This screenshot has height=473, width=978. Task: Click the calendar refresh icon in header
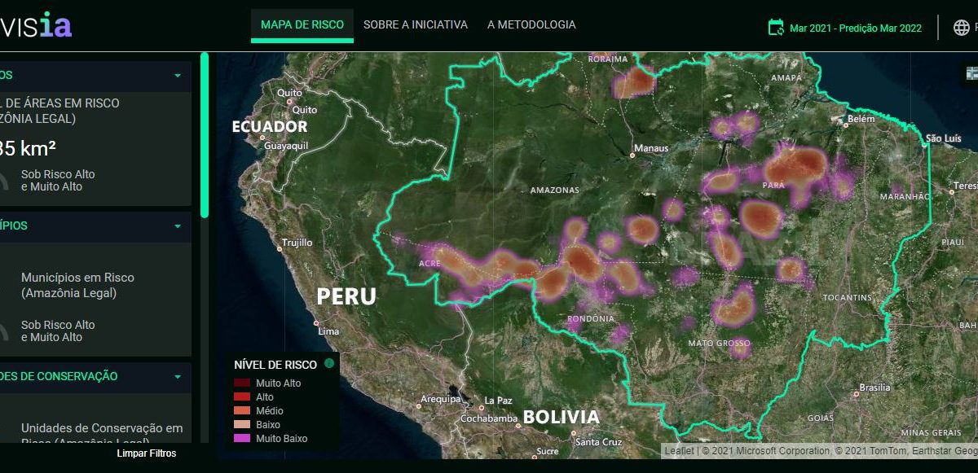tap(776, 28)
